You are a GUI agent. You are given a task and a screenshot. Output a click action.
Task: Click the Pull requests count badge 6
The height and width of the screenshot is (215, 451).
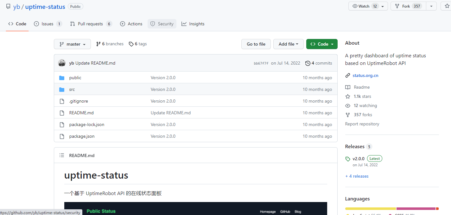109,24
